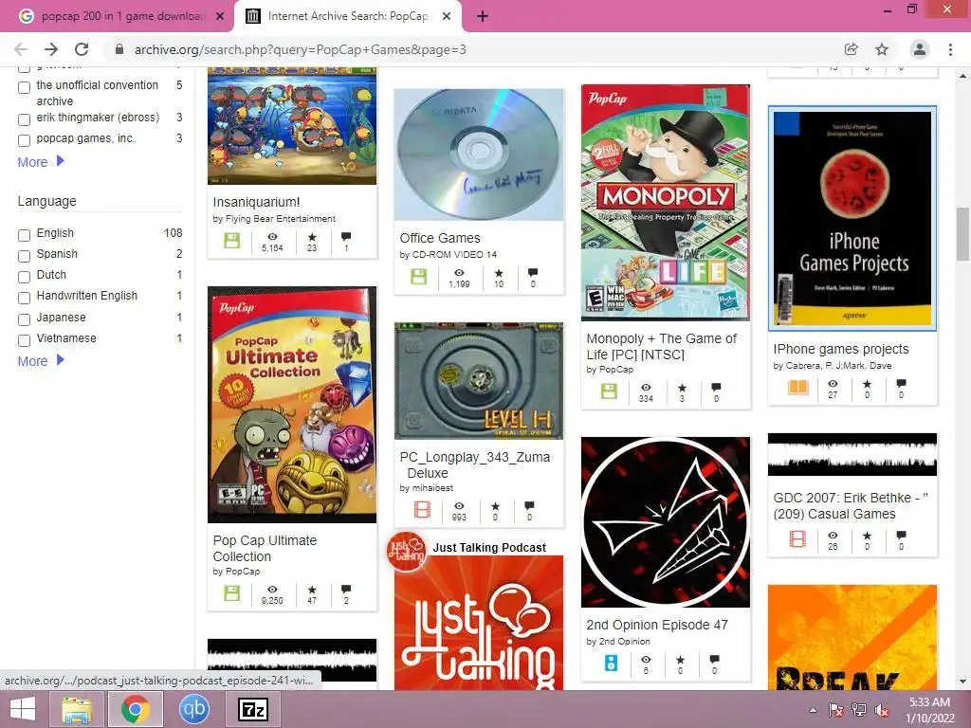Click the software floppy icon for Office Games
971x728 pixels.
point(419,277)
